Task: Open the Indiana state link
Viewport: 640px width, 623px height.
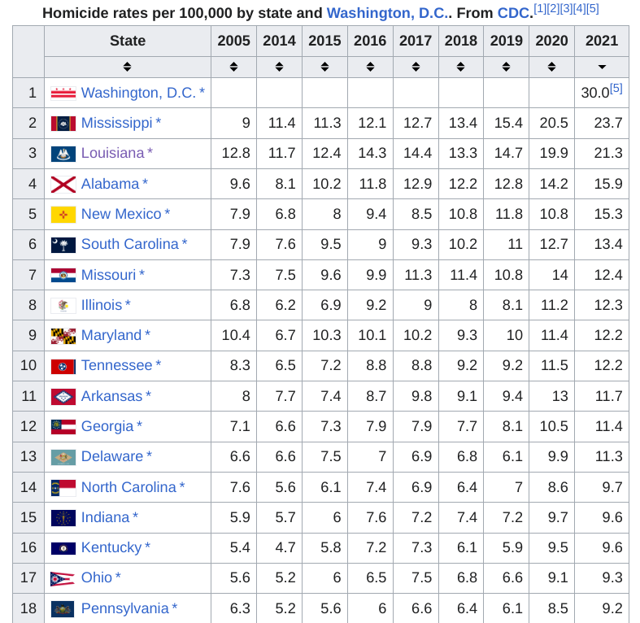Action: coord(105,517)
